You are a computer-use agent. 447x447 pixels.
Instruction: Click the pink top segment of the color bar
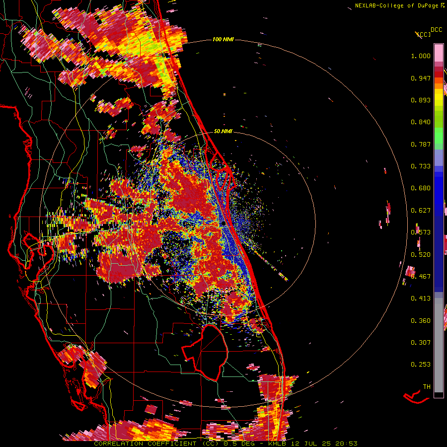pyautogui.click(x=439, y=53)
